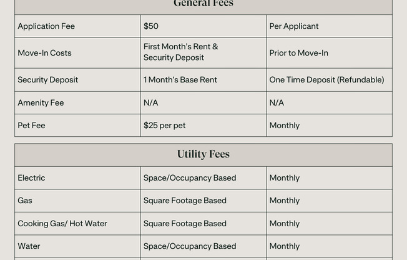Click One Time Deposit (Refundable) text
This screenshot has height=260, width=407.
(326, 80)
